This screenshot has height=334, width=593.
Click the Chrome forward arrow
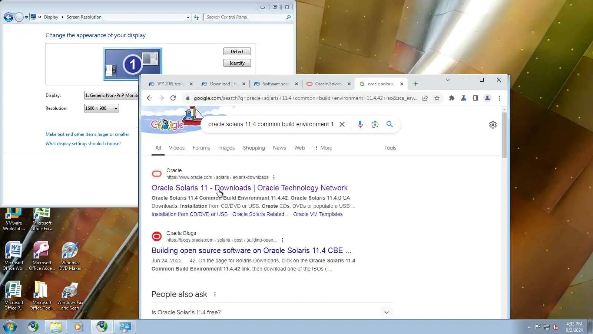(x=161, y=98)
